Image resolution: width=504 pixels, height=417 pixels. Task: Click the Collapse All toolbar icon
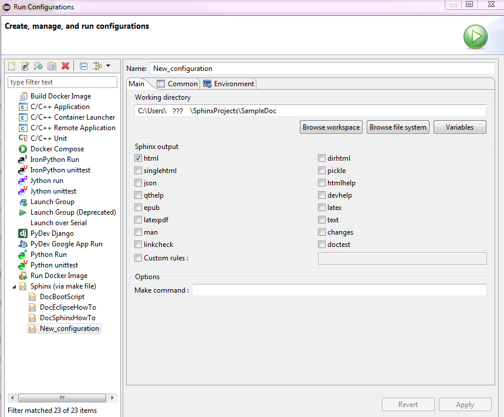click(83, 66)
